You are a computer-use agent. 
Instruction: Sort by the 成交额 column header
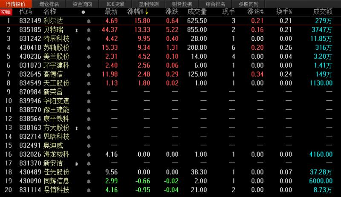[323, 11]
